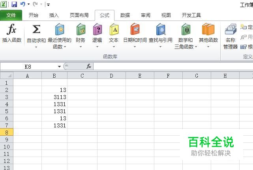253x170 pixels.
Task: Click the fx button beside the formula bar
Action: click(89, 66)
